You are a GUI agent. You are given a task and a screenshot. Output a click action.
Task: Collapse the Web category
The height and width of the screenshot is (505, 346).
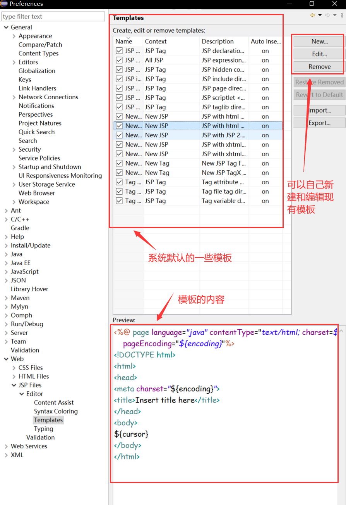click(6, 358)
